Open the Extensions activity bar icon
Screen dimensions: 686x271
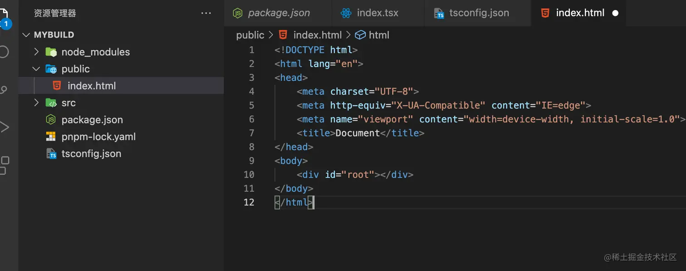tap(4, 165)
